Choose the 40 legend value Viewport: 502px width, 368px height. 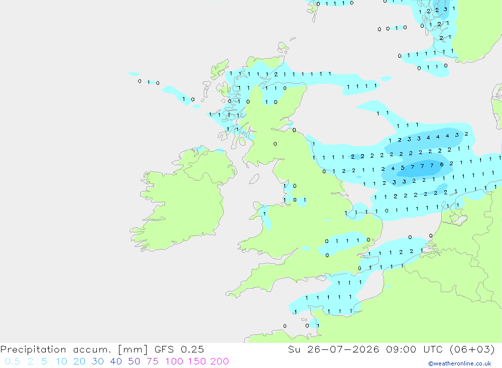116,361
